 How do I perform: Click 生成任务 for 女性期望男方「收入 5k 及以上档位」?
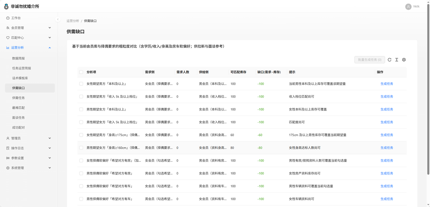[387, 97]
